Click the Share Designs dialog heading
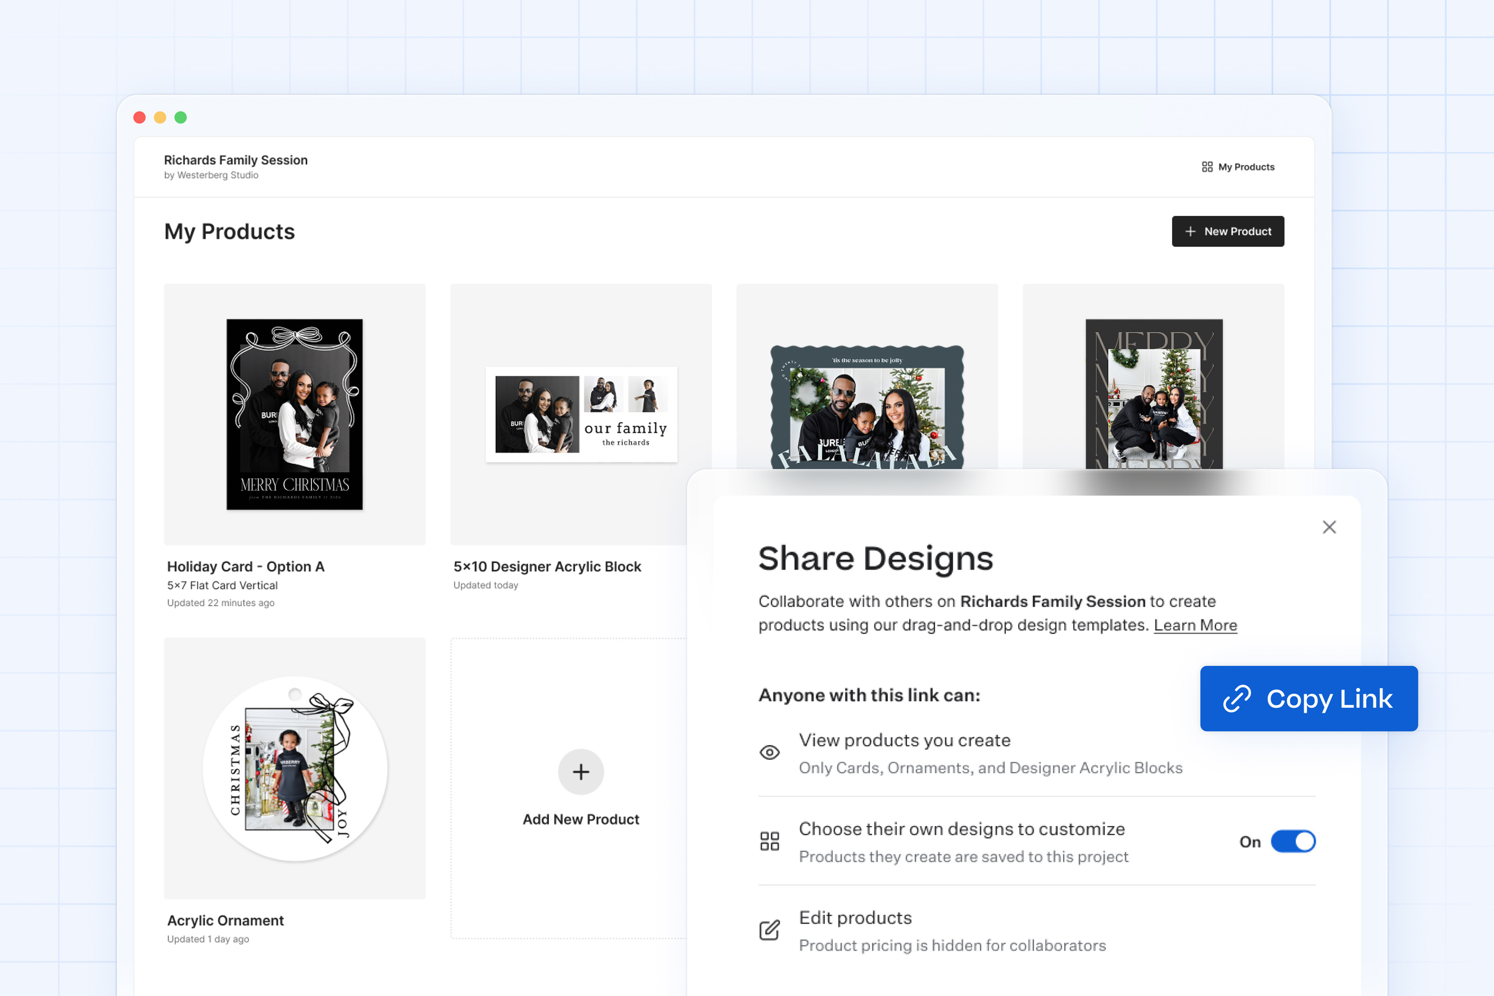Screen dimensions: 1494x996 [875, 559]
